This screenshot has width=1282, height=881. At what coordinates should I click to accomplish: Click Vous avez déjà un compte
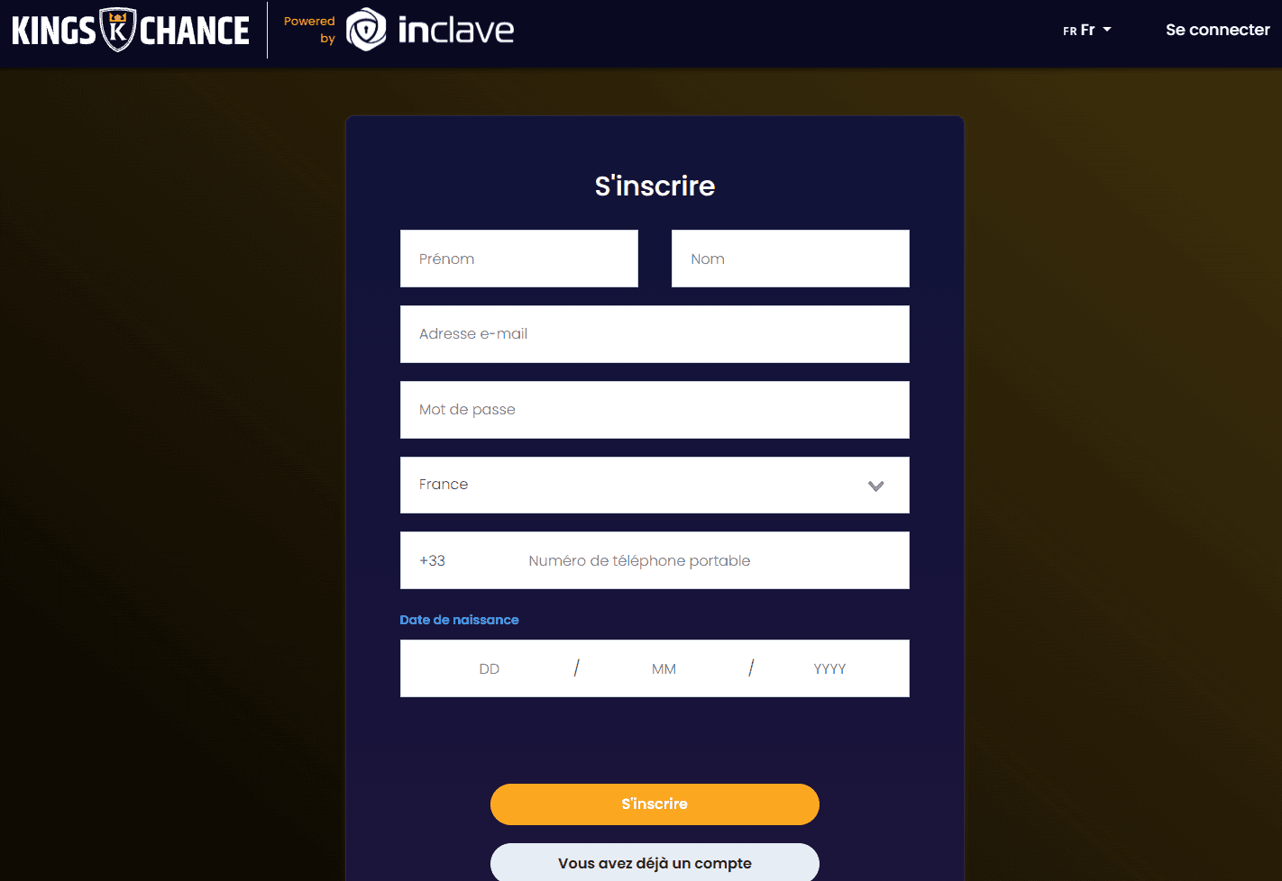click(x=655, y=863)
